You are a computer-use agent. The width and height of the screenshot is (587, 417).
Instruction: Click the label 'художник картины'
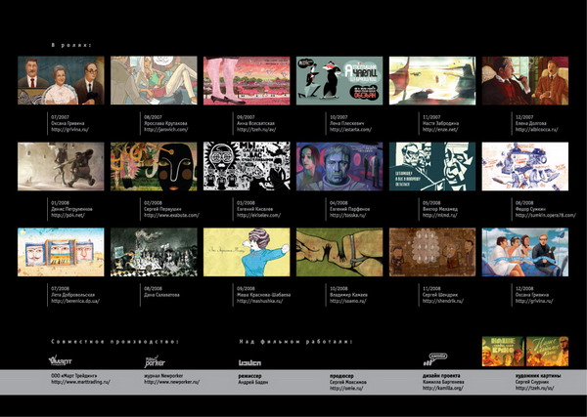538,376
